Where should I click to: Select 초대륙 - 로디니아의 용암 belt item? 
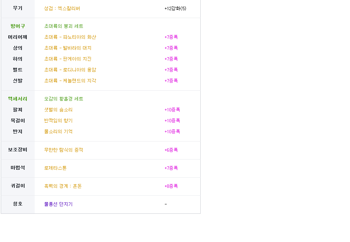pos(70,70)
